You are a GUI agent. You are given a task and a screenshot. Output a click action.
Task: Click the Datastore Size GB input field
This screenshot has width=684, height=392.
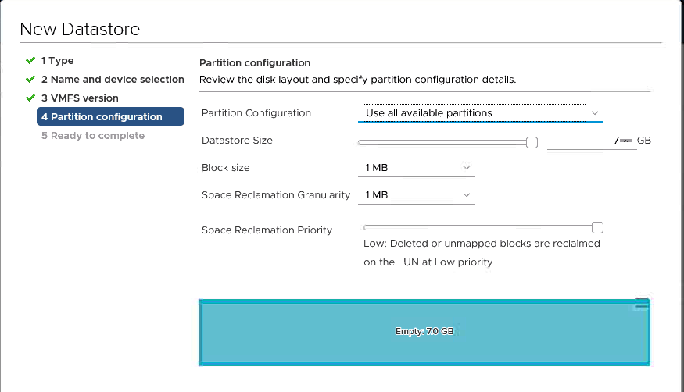tap(592, 141)
